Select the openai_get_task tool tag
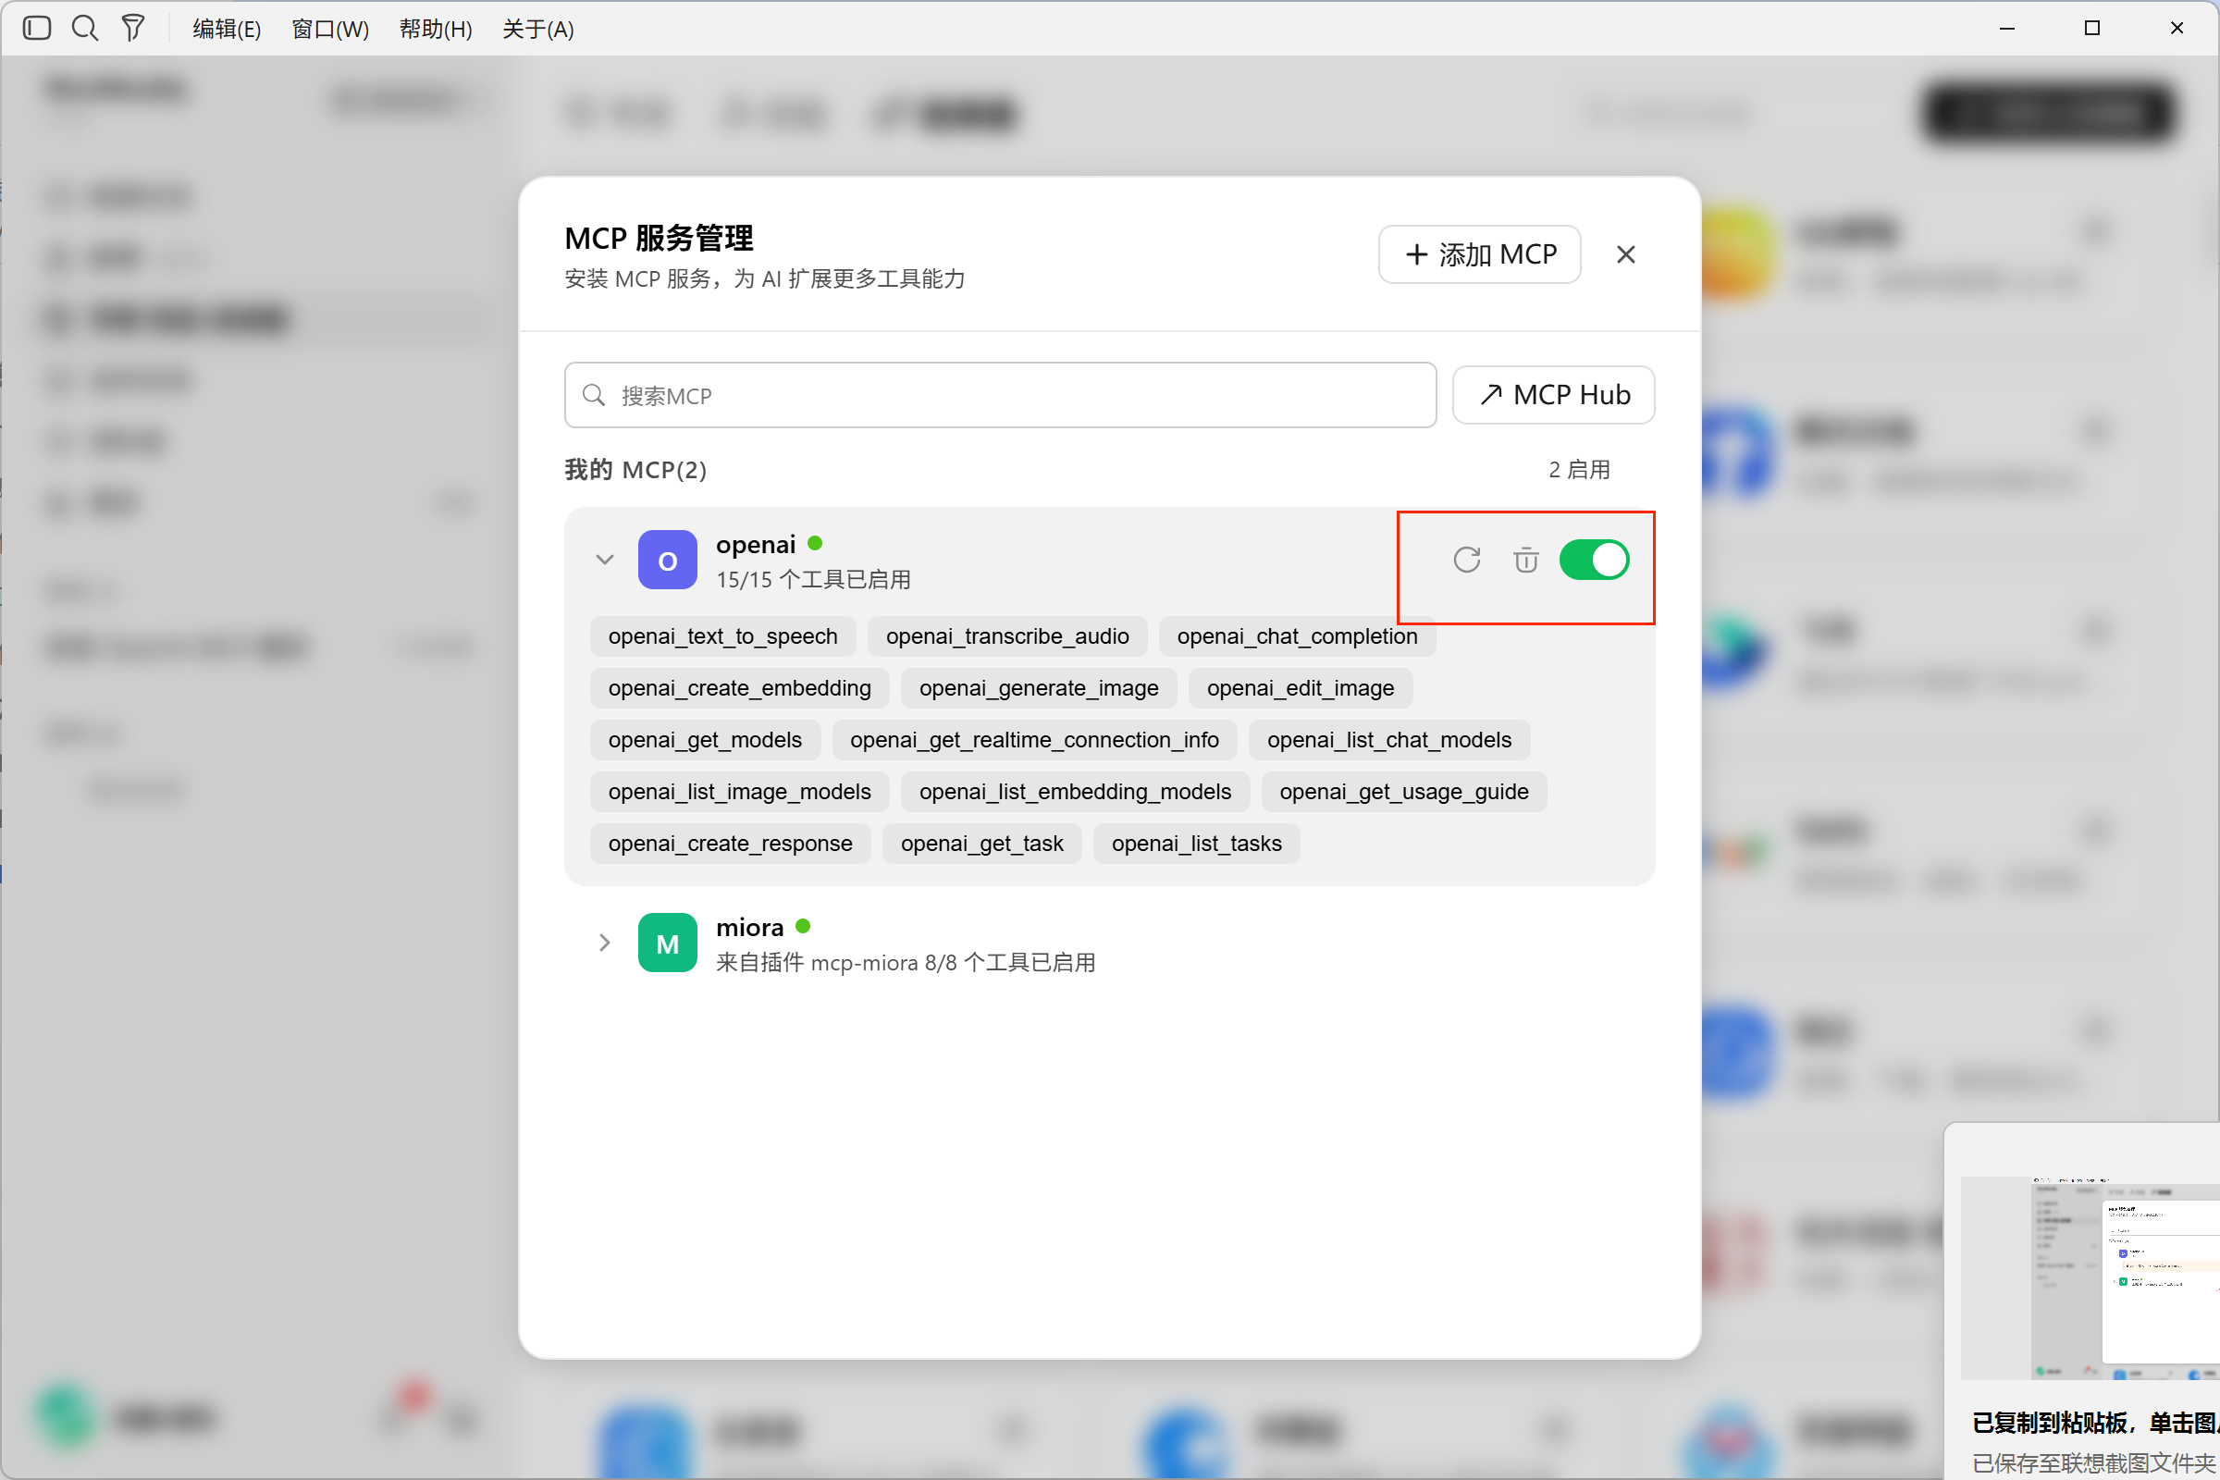This screenshot has height=1480, width=2220. (981, 844)
